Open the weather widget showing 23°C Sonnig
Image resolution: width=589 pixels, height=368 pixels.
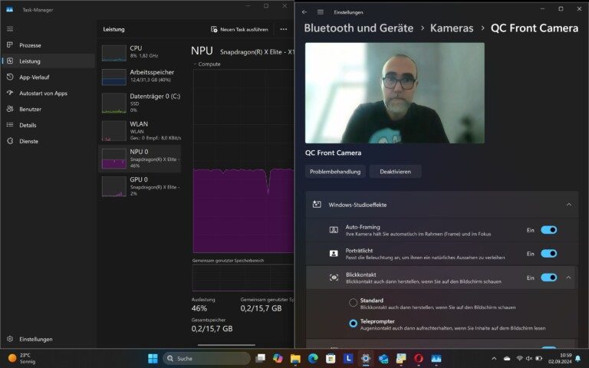coord(21,359)
